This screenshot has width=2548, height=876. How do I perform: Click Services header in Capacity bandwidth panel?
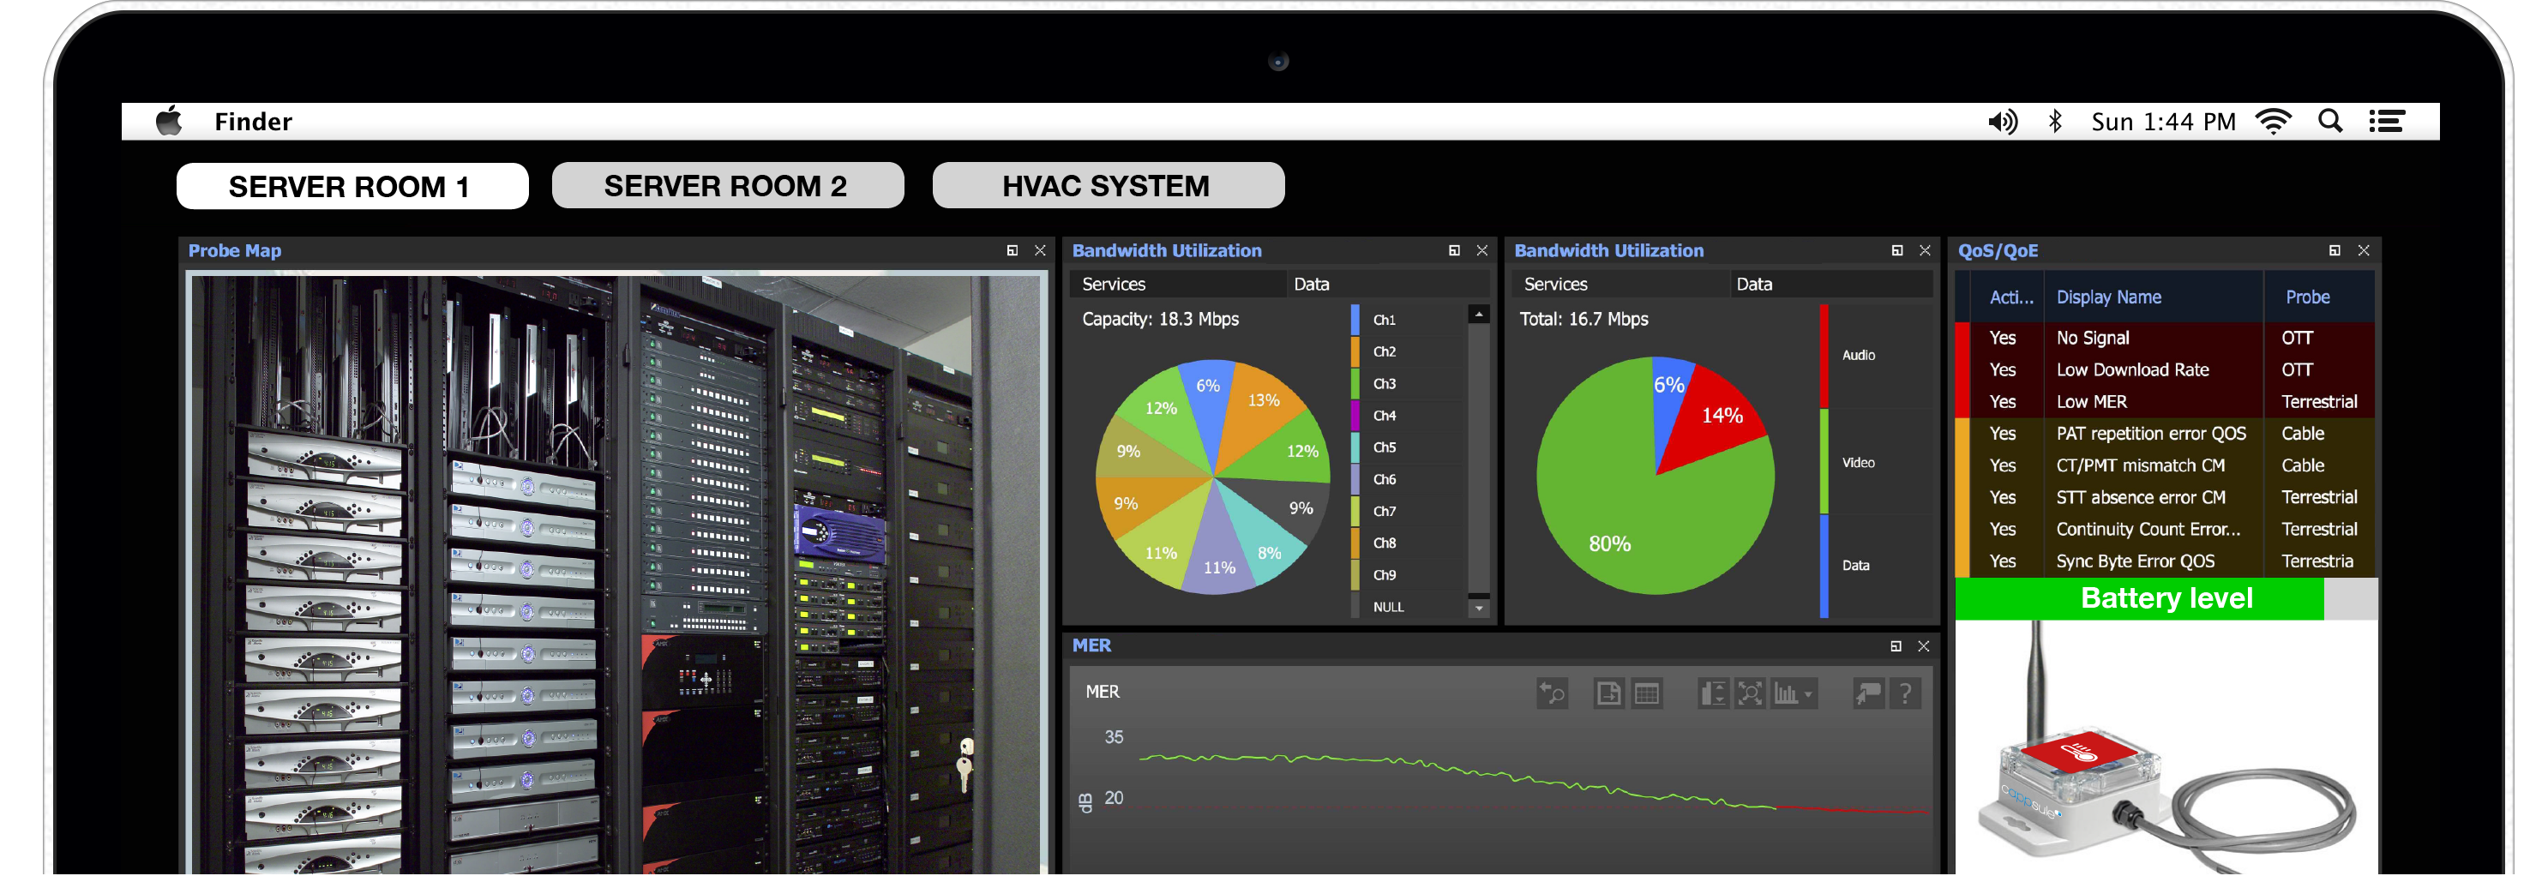click(x=1177, y=284)
